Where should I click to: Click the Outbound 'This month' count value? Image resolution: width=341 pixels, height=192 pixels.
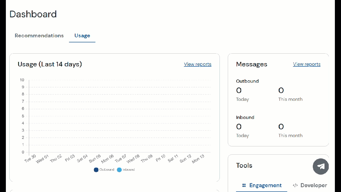tap(281, 91)
